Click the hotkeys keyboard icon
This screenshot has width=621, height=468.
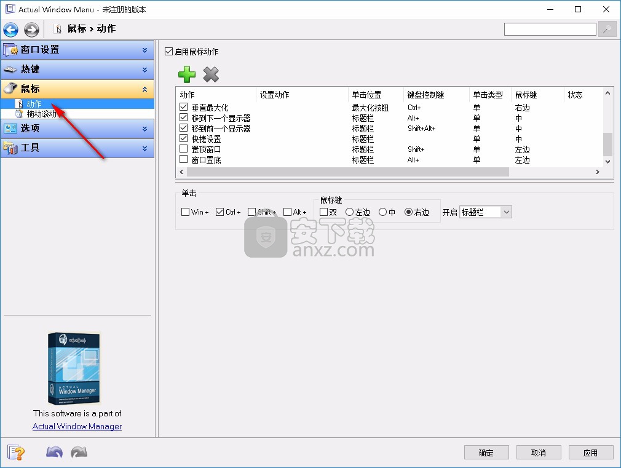pos(10,69)
